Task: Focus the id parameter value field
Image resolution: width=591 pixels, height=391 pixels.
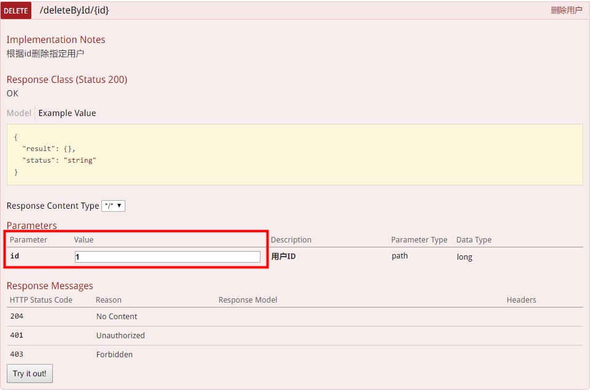Action: click(x=167, y=257)
